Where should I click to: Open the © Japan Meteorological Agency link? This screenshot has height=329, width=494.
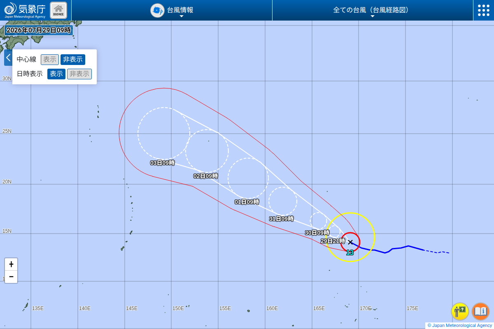[460, 325]
